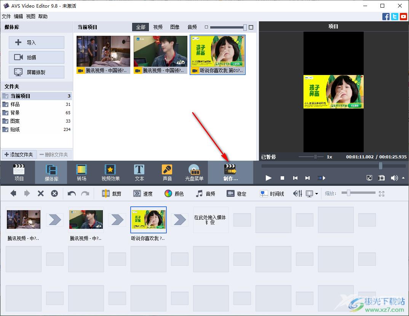The width and height of the screenshot is (409, 316).
Task: Adjust the preview seek bar handle
Action: pos(380,166)
